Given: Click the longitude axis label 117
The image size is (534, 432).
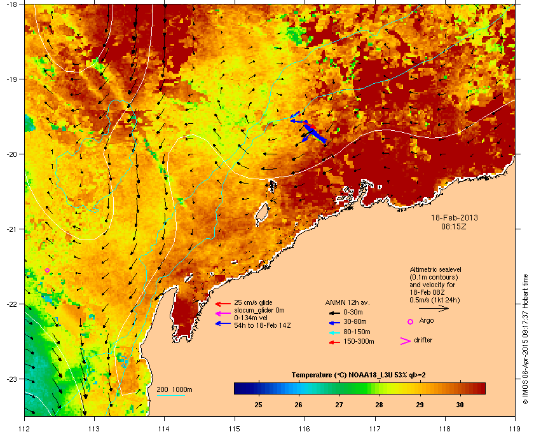Looking at the screenshot, I should (375, 428).
